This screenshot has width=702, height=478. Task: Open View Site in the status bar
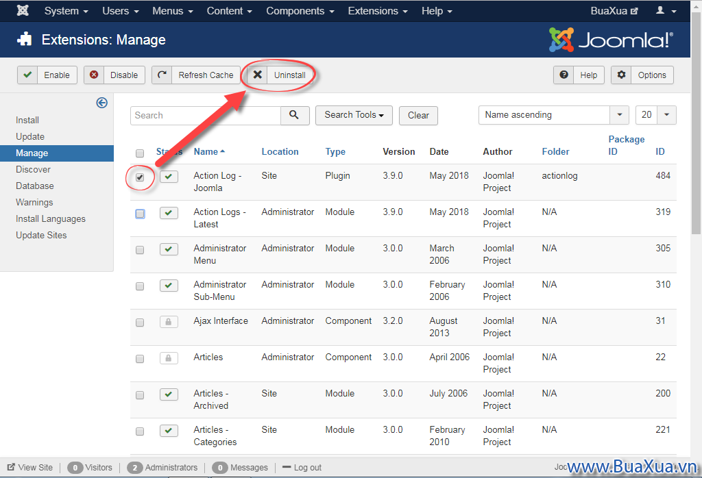click(30, 467)
